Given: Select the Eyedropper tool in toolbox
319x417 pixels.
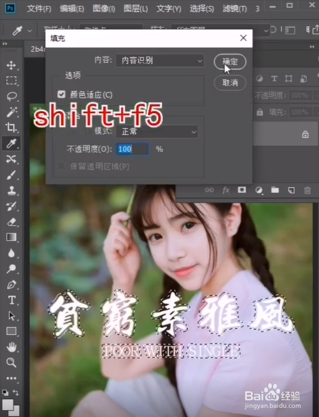Looking at the screenshot, I should point(11,144).
